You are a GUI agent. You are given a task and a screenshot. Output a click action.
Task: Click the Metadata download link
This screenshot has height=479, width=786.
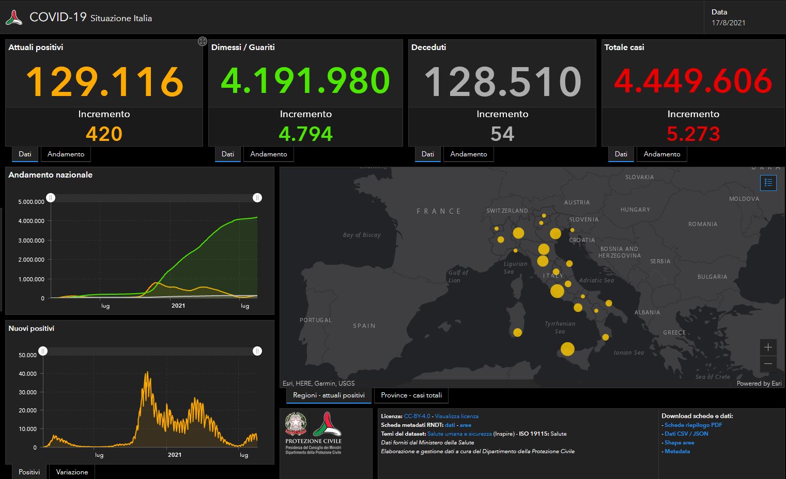click(677, 451)
